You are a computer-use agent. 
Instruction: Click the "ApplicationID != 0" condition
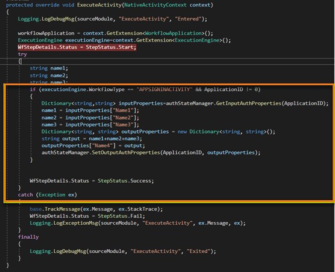[x=231, y=89]
